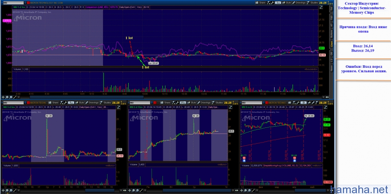The height and width of the screenshot is (194, 391).
Task: Open Studies menu in 5m chart panel
Action: (x=105, y=103)
